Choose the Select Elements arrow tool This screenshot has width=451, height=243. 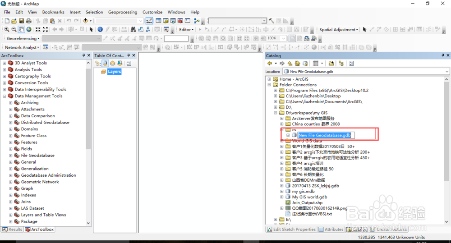coord(91,29)
